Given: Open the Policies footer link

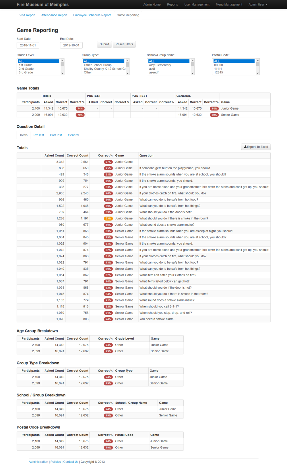Looking at the screenshot, I should (56, 462).
